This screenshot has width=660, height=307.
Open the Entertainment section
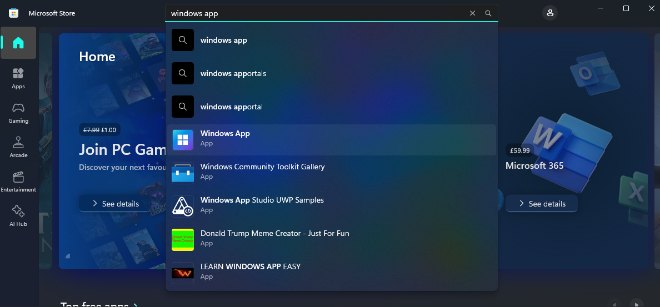point(18,182)
